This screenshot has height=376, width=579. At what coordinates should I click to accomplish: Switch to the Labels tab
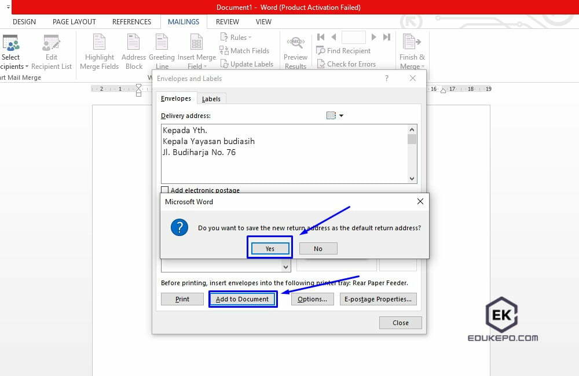[211, 98]
